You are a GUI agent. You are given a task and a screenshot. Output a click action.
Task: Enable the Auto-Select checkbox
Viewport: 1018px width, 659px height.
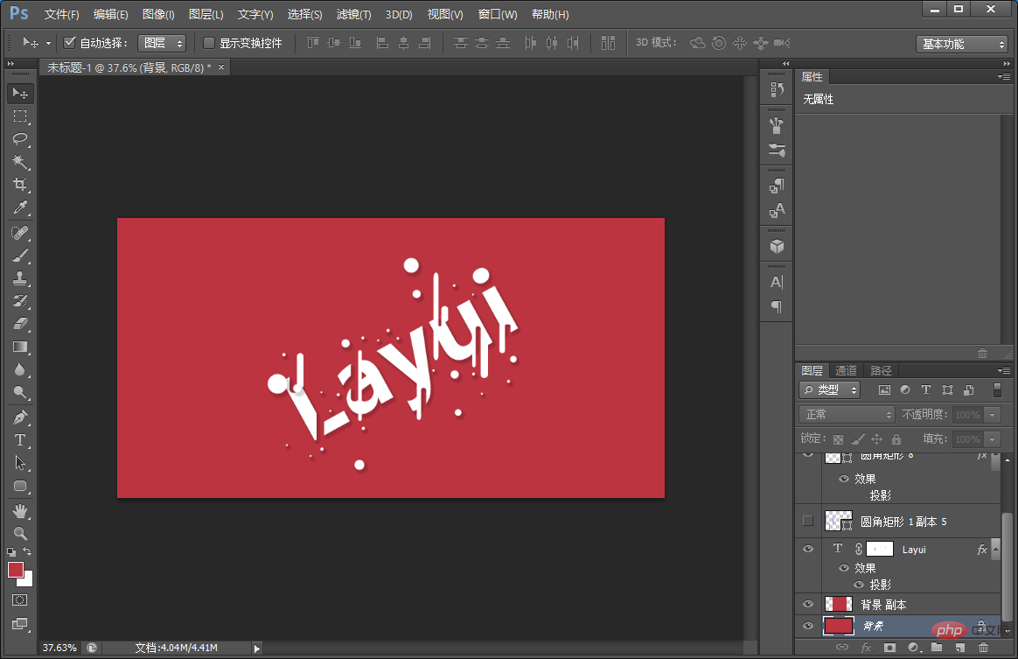(x=69, y=43)
